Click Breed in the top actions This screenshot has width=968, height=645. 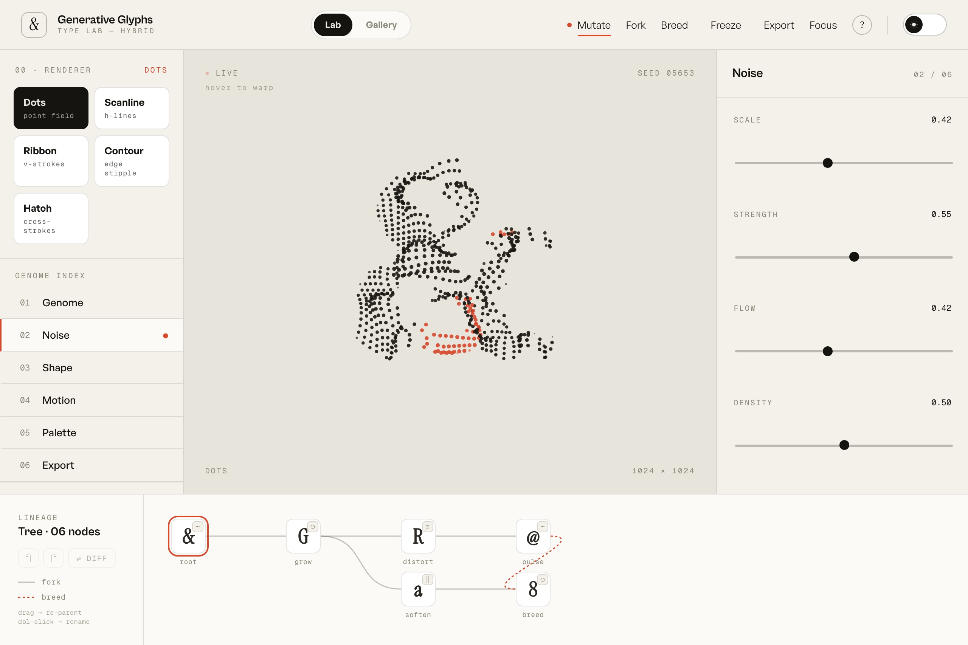(x=674, y=25)
